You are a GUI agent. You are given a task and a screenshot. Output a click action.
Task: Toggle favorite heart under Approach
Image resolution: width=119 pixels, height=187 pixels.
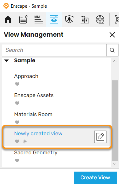point(17,84)
